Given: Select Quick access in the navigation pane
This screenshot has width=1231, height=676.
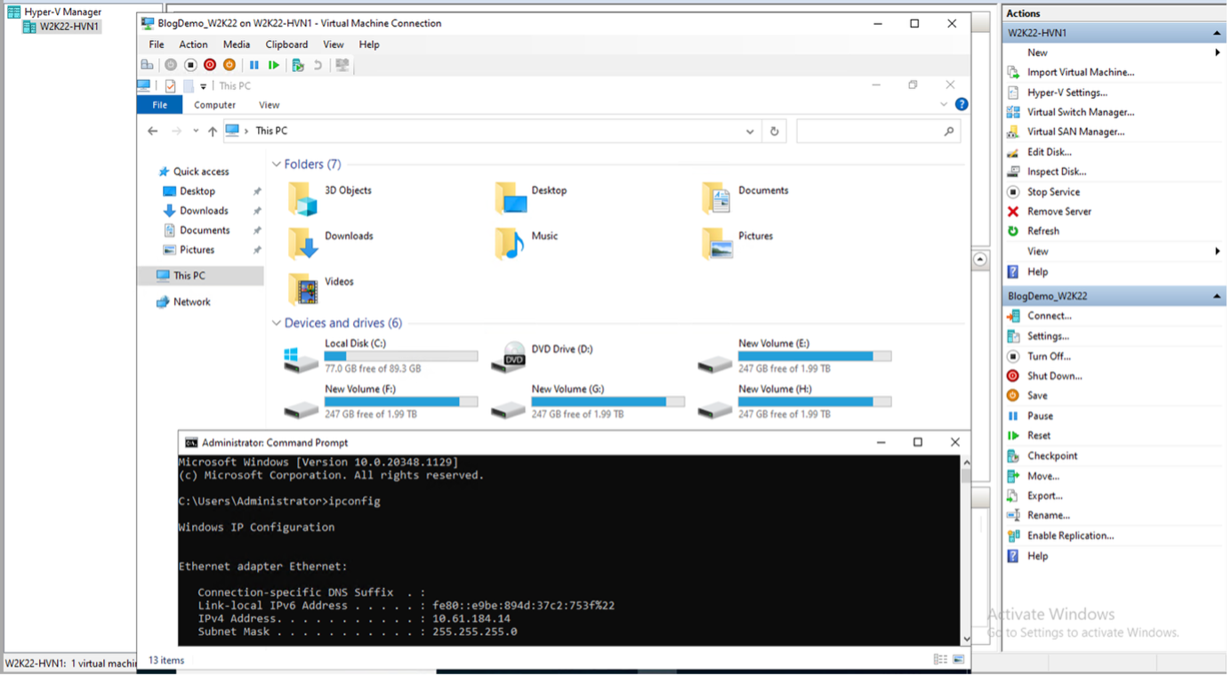Looking at the screenshot, I should coord(201,172).
